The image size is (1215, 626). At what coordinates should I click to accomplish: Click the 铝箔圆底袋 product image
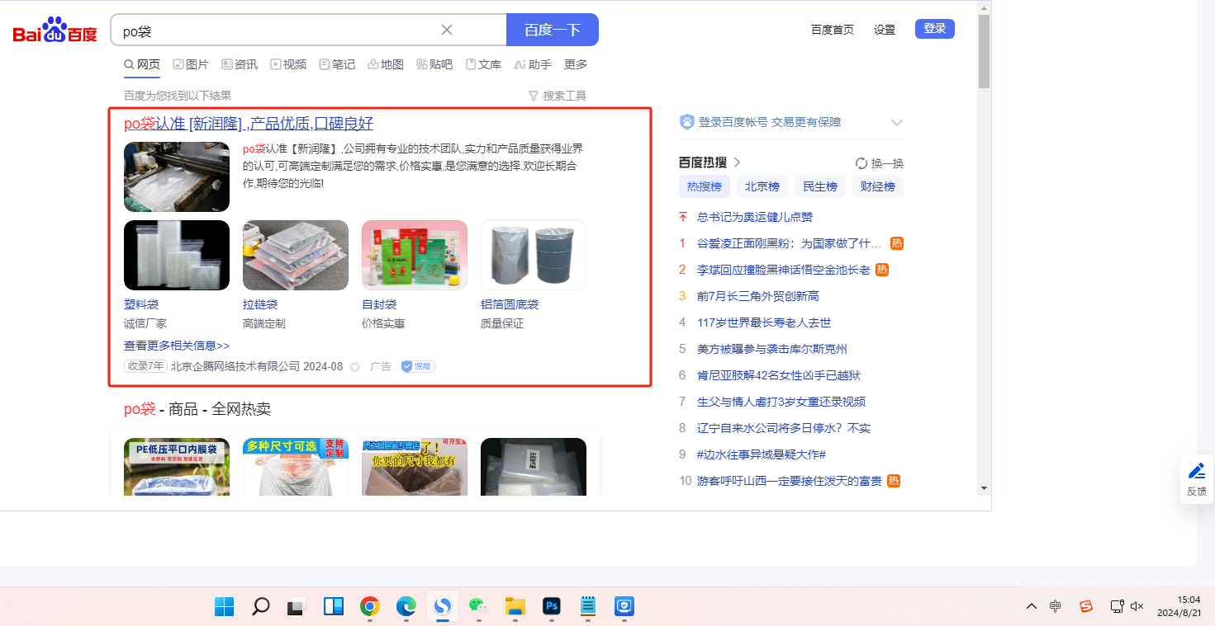click(534, 255)
